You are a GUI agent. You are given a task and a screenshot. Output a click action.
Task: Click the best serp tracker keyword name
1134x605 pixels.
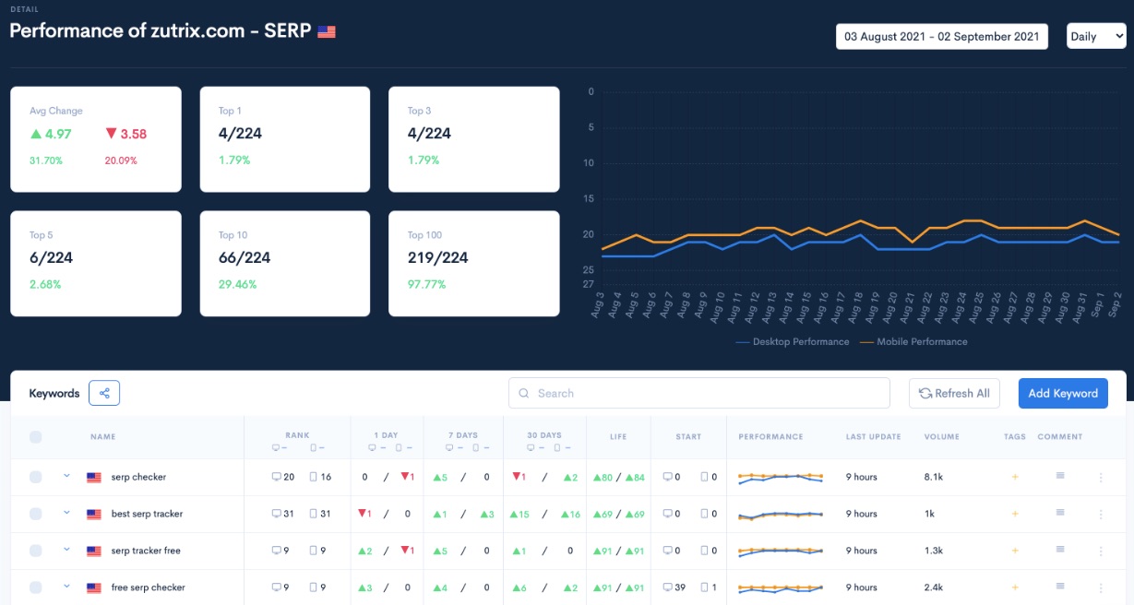click(x=147, y=514)
